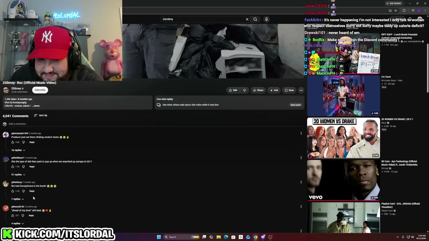The image size is (429, 241).
Task: Expand the 16 replies thread
Action: (18, 150)
